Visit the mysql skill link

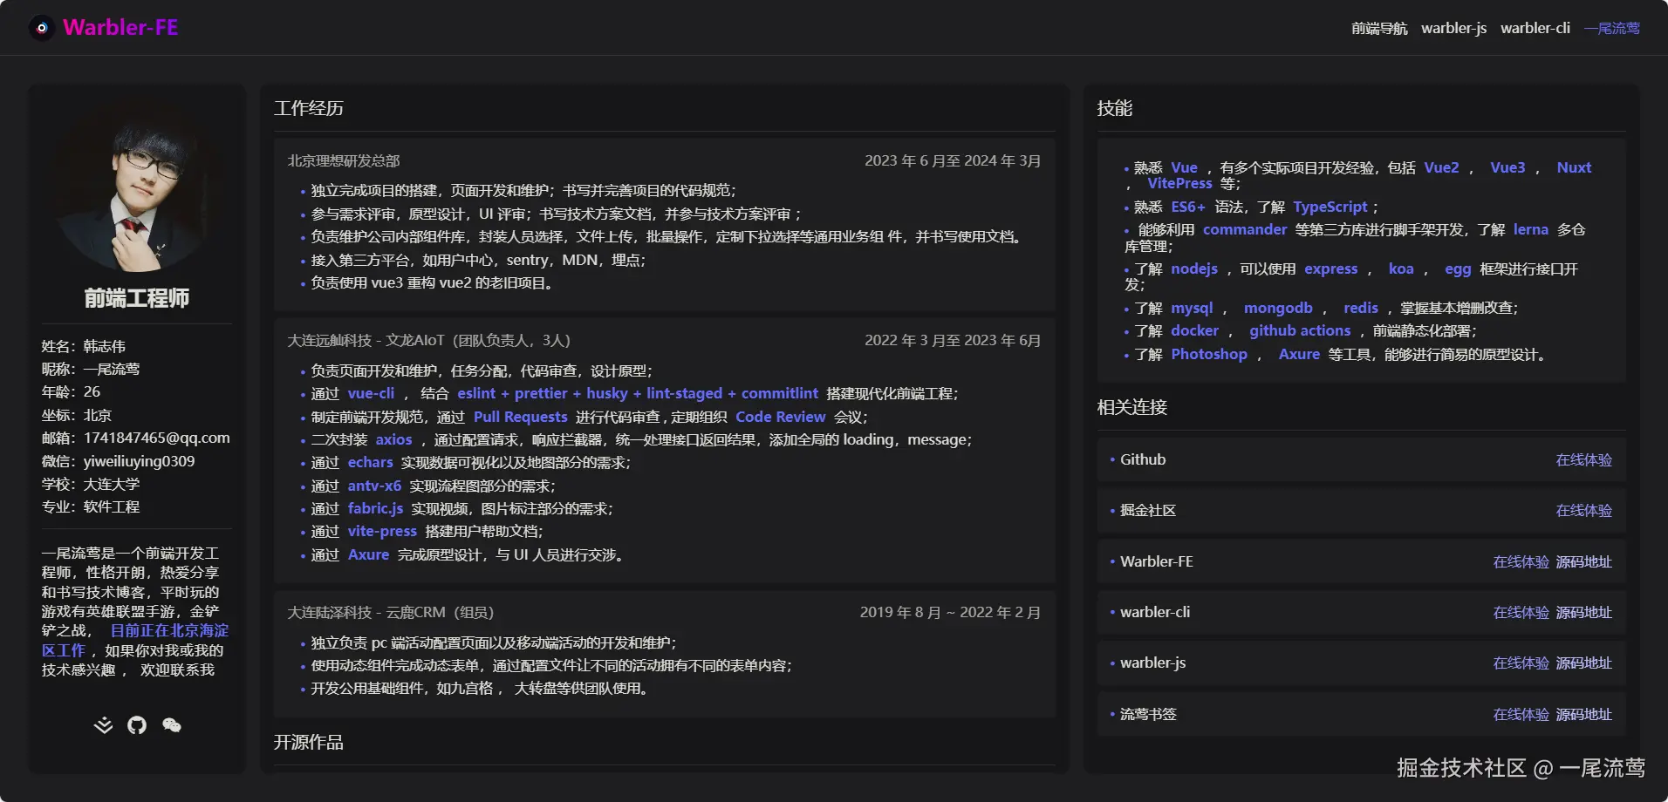(1192, 308)
